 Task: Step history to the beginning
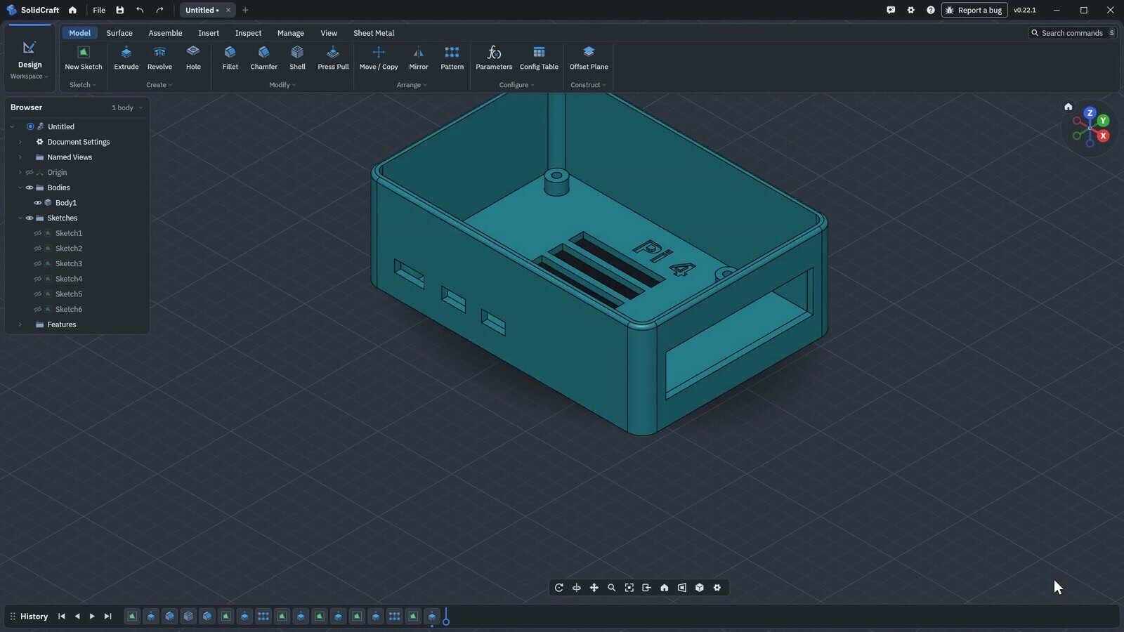coord(62,617)
